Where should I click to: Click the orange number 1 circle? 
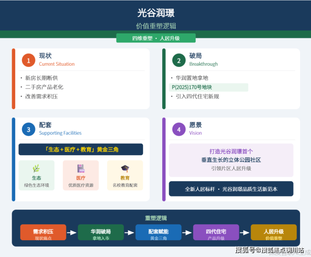(x=29, y=60)
